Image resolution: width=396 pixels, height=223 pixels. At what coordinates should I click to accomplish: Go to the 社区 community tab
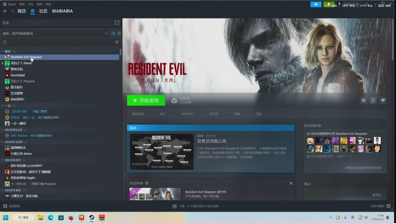click(x=44, y=11)
